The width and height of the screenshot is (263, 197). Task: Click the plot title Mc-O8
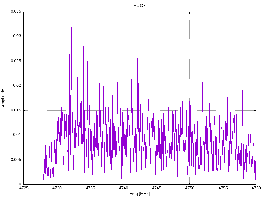pos(139,6)
